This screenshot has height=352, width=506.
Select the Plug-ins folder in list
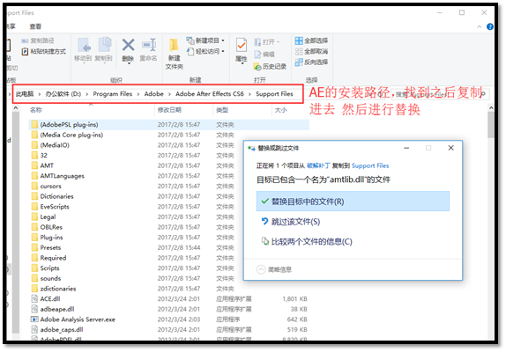[x=51, y=238]
